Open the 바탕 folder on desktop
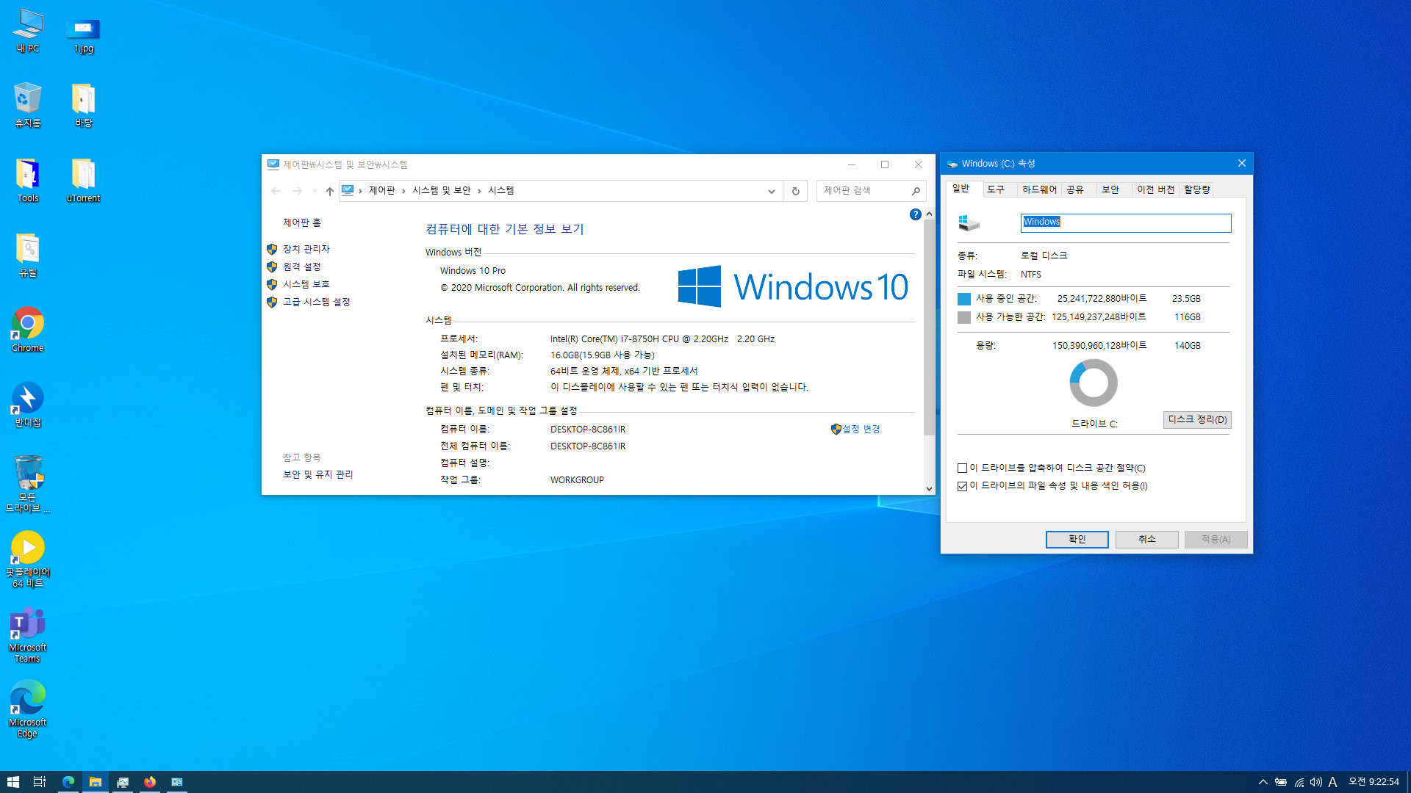Screen dimensions: 1411x793 coord(83,106)
